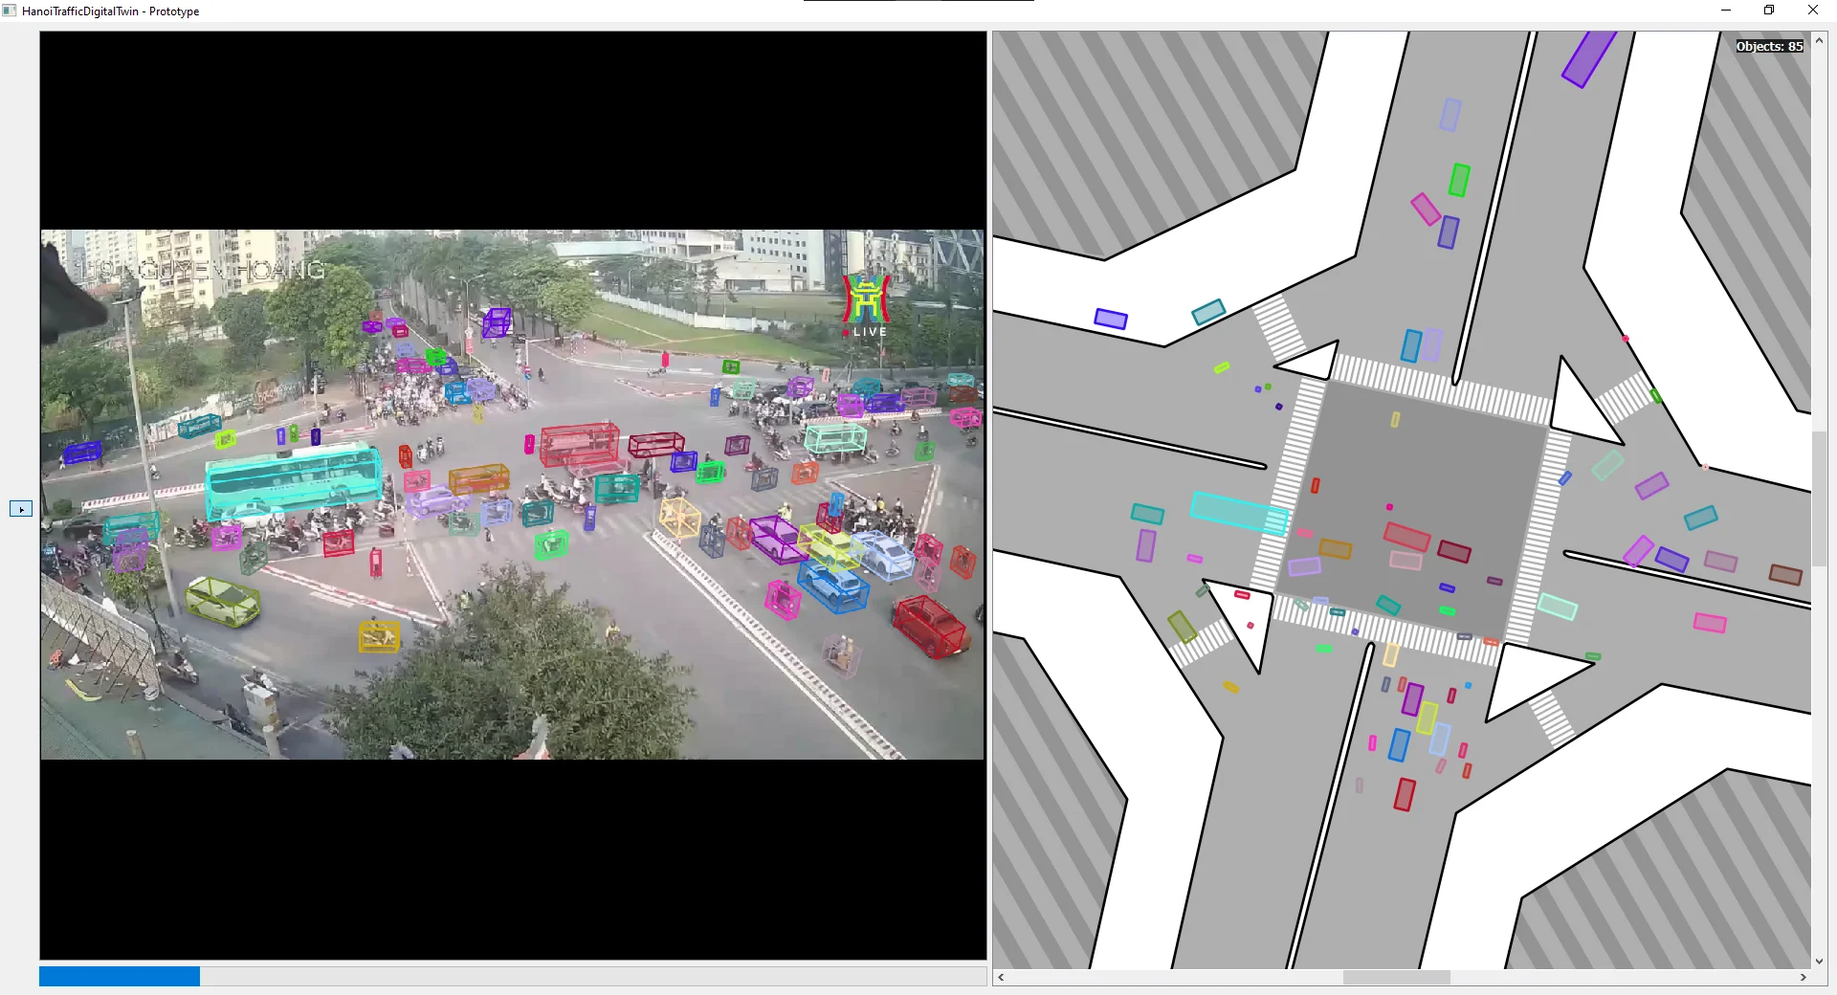Click the map's vertical scrollbar down arrow
The width and height of the screenshot is (1837, 995).
[1819, 961]
